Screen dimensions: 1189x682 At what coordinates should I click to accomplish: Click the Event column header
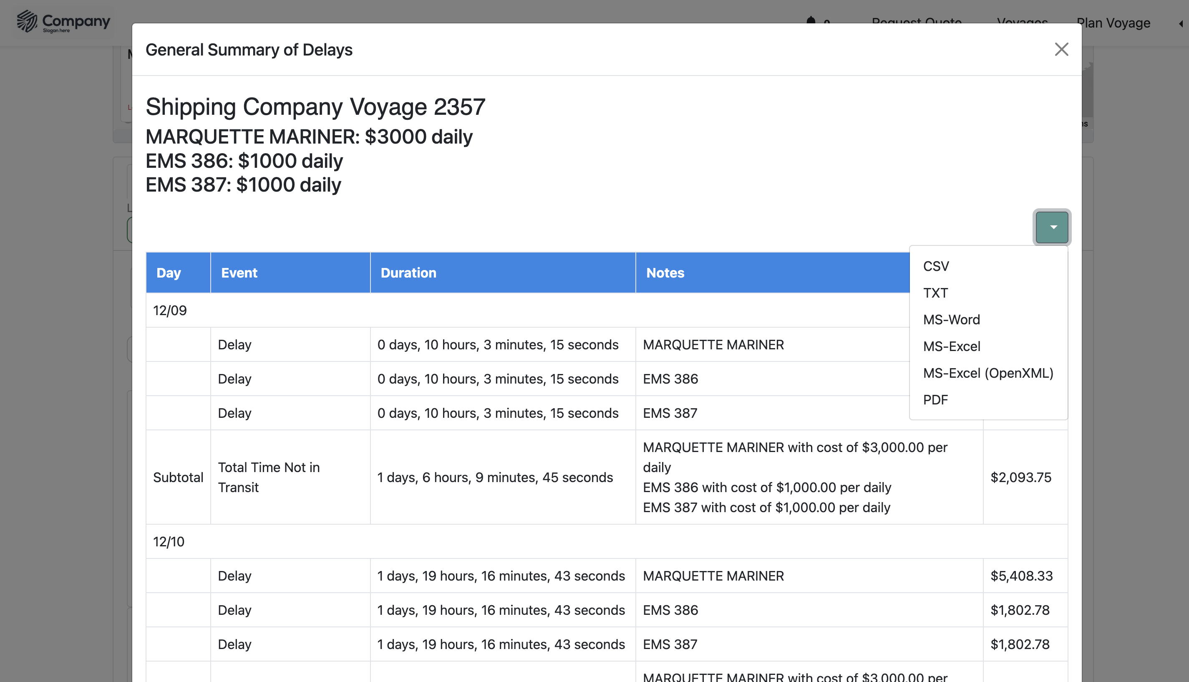tap(239, 273)
